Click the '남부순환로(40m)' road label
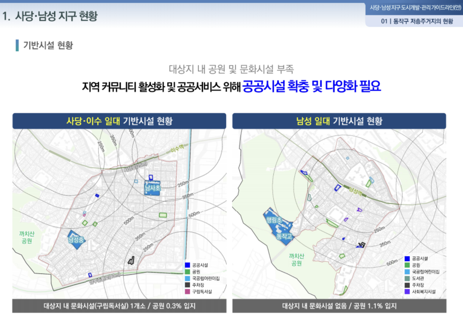Viewport: 463px width, 316px height. tap(104, 278)
